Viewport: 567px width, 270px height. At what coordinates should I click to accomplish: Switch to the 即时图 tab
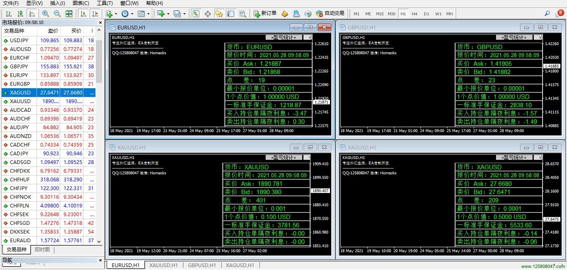tap(42, 250)
